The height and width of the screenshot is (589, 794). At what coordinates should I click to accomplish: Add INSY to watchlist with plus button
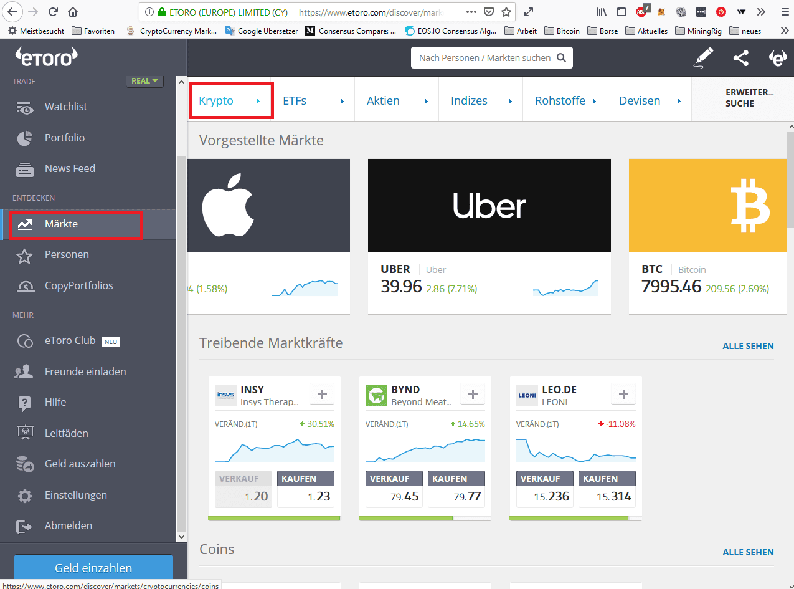[322, 394]
